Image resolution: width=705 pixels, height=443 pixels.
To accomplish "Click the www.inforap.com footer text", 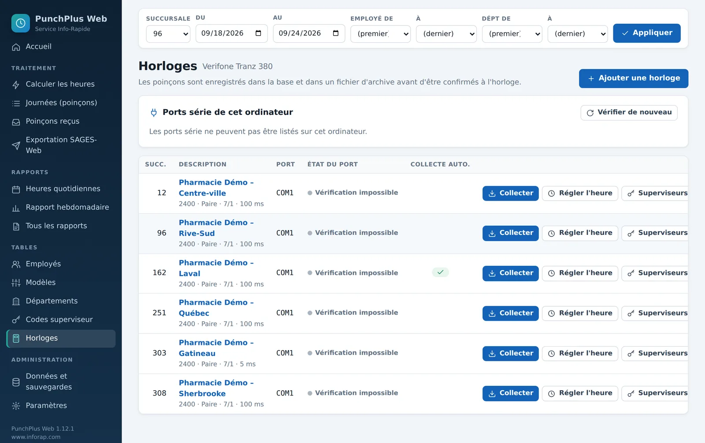I will (36, 437).
